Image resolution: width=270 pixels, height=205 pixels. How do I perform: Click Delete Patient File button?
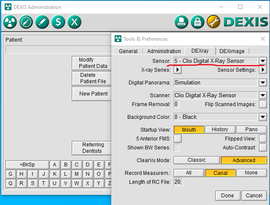92,79
